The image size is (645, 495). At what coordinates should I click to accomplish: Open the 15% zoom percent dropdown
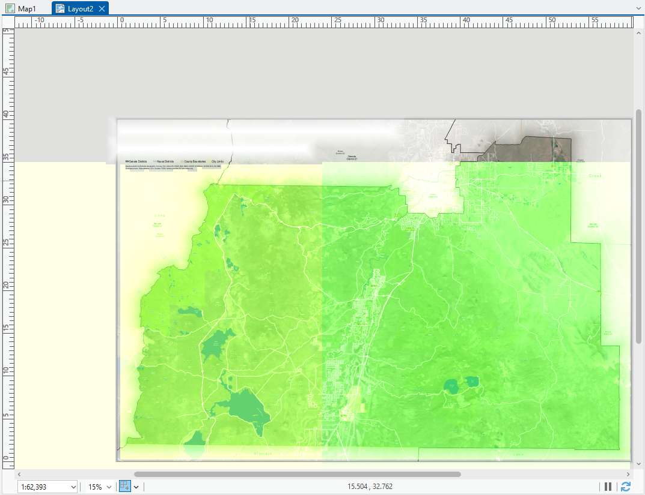109,487
